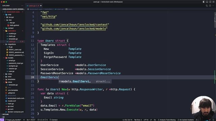Click the Go file icon of exp.go

[8, 23]
